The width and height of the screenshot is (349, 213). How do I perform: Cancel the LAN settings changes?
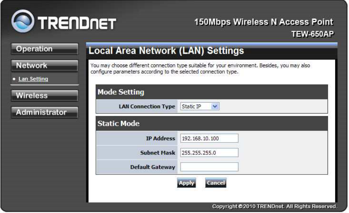[216, 183]
